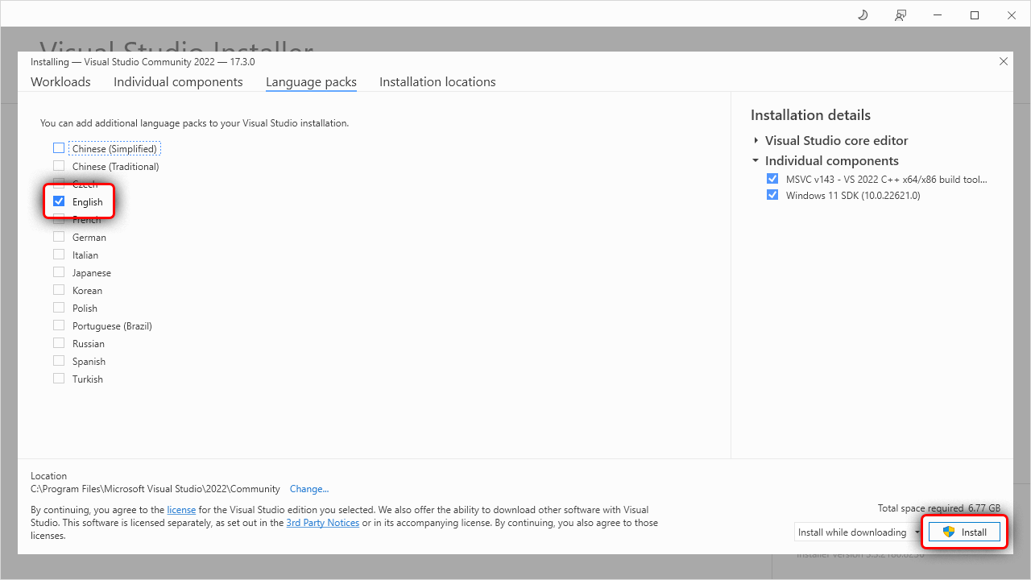Deselect MSVC v143 build tools component
The image size is (1031, 580).
pos(772,179)
